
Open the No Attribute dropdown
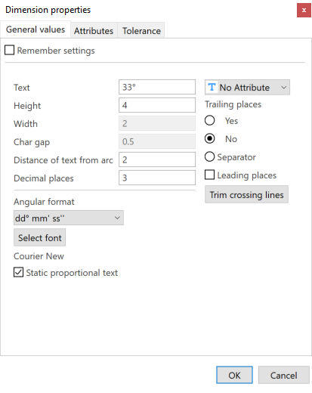click(247, 87)
